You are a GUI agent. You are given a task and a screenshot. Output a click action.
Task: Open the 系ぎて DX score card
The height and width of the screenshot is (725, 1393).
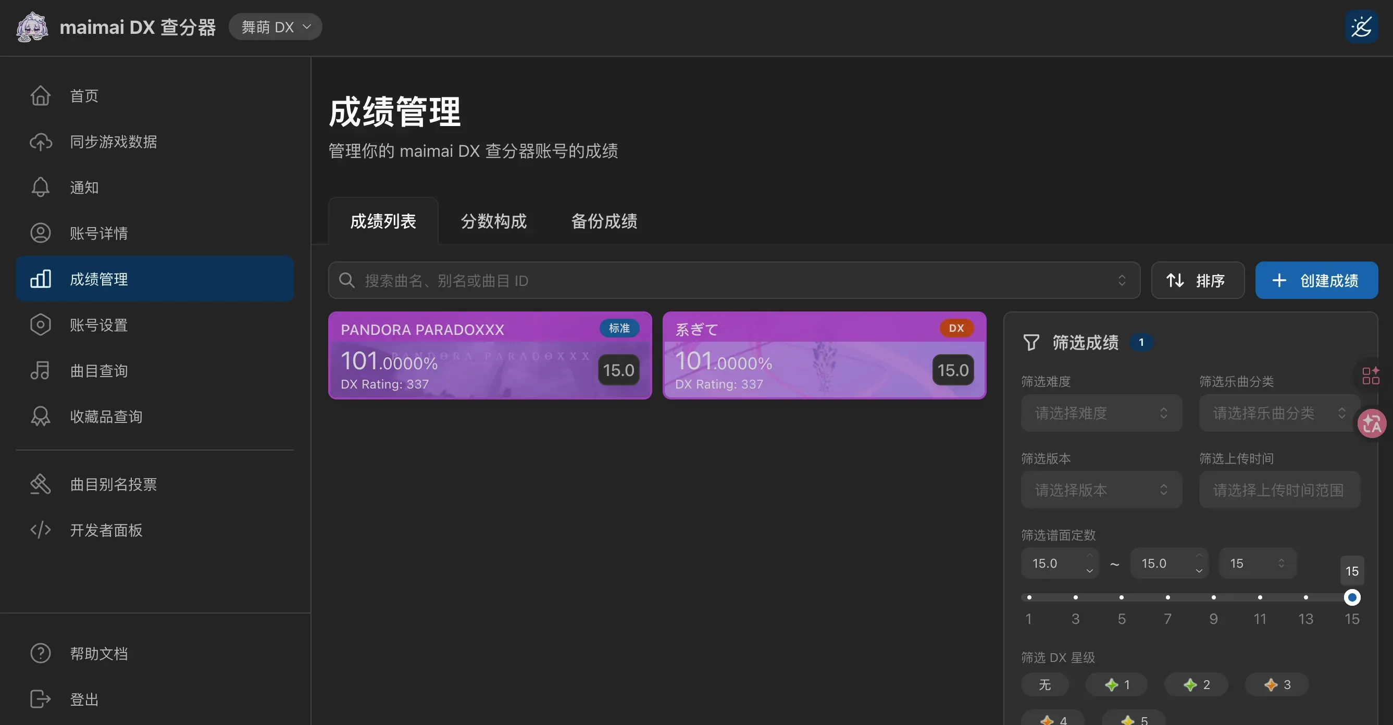[x=824, y=355]
